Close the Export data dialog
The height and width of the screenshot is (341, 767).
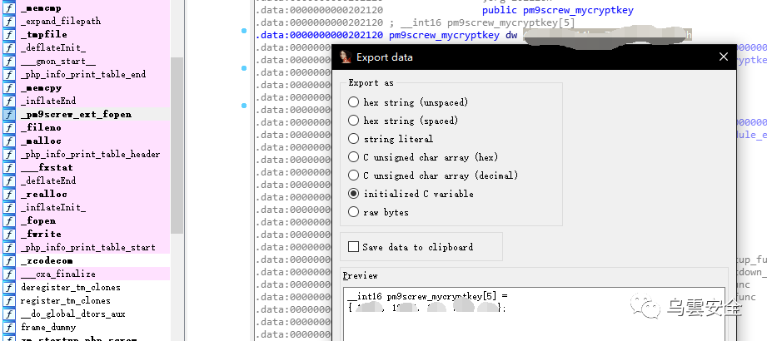724,57
